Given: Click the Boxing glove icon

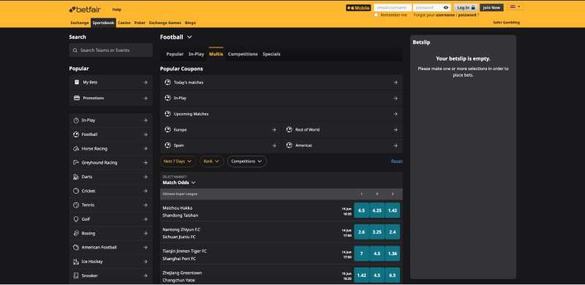Looking at the screenshot, I should (76, 233).
